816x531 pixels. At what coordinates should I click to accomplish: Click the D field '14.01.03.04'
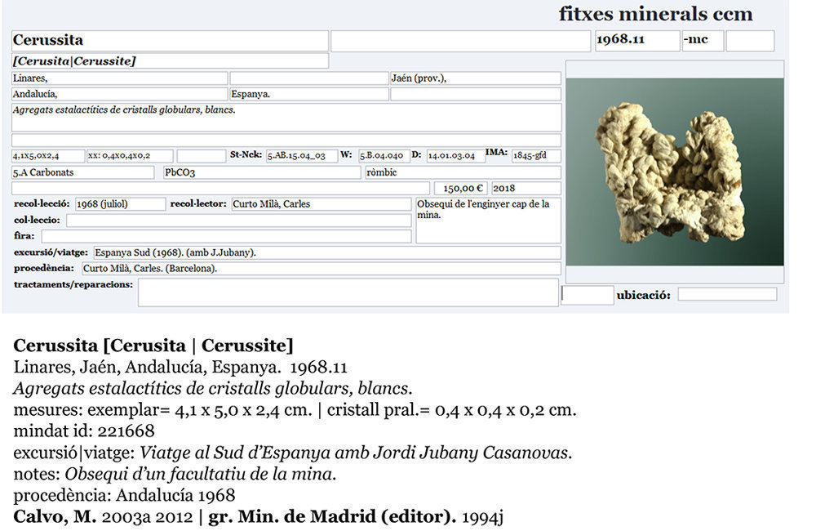pos(455,156)
